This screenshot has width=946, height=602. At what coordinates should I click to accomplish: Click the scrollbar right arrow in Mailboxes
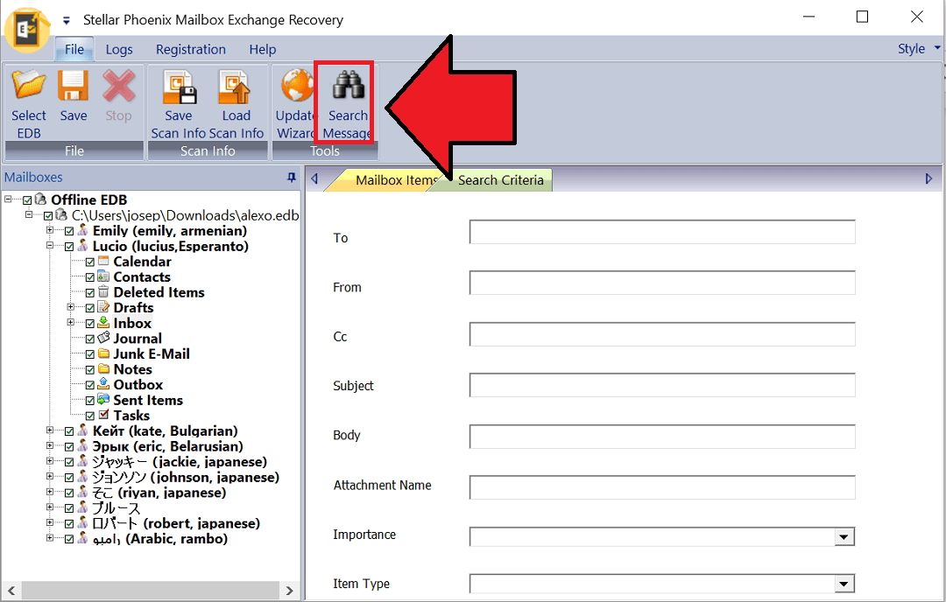[x=289, y=591]
